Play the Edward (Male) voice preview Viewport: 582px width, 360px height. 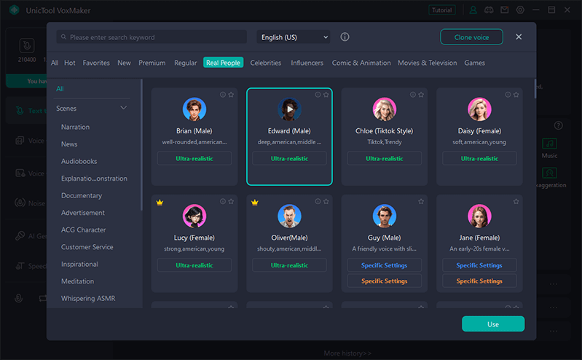click(289, 109)
